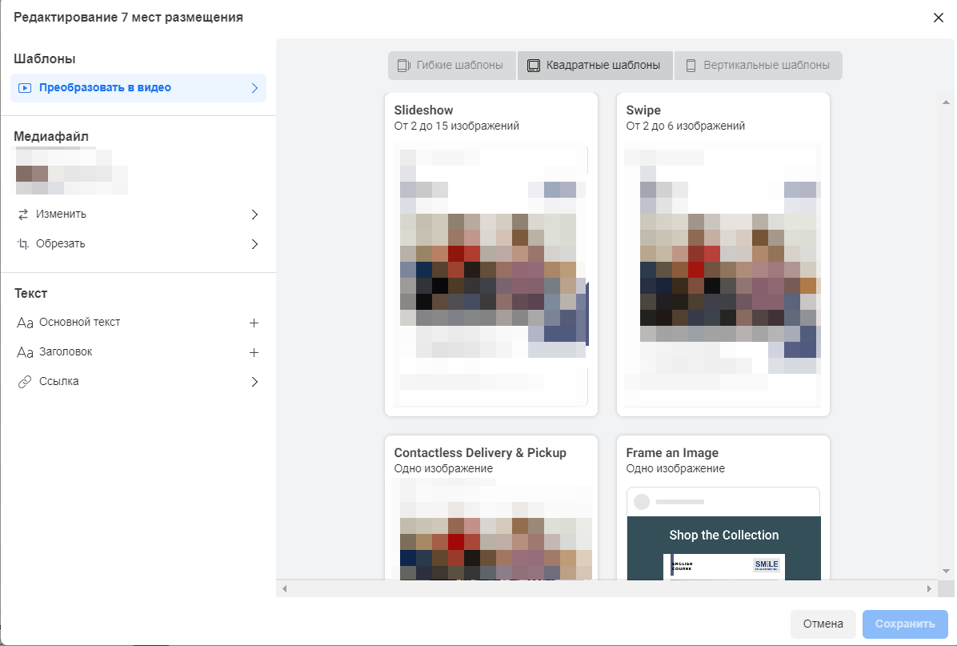
Task: Click the swap icon next to Изменить
Action: [x=23, y=215]
